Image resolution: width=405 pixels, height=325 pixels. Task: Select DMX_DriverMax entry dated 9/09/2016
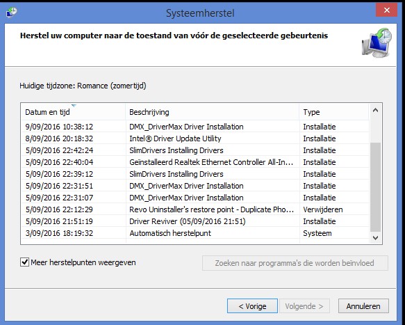tap(195, 127)
